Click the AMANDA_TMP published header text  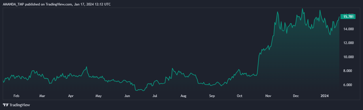click(56, 4)
